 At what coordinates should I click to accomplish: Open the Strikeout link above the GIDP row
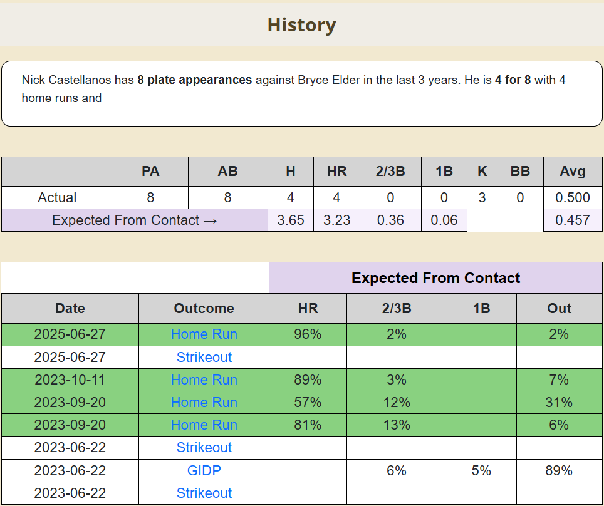[x=204, y=448]
